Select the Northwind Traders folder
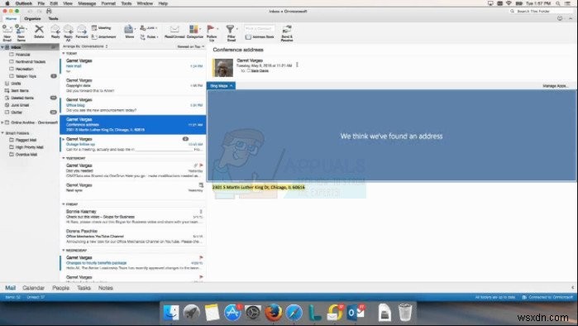This screenshot has height=326, width=578. (31, 61)
